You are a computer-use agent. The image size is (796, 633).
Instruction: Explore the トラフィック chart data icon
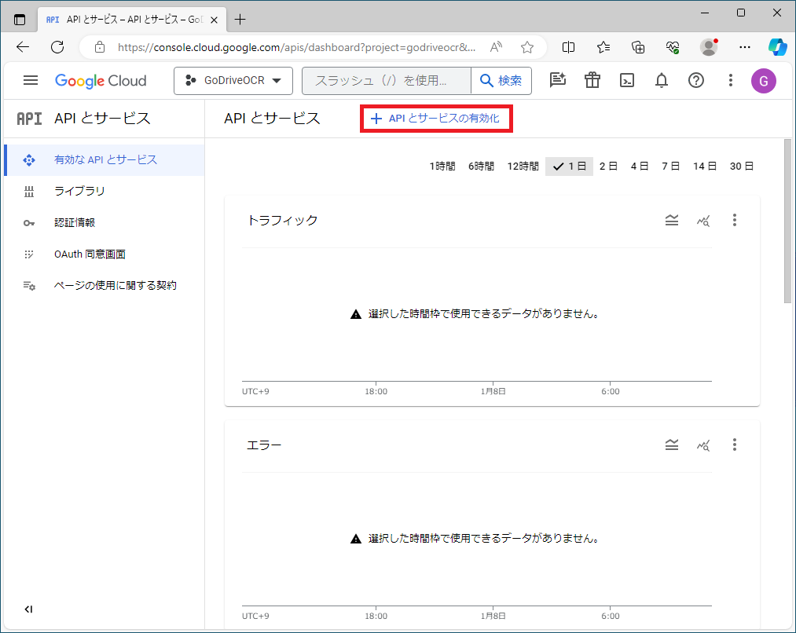[x=703, y=220]
